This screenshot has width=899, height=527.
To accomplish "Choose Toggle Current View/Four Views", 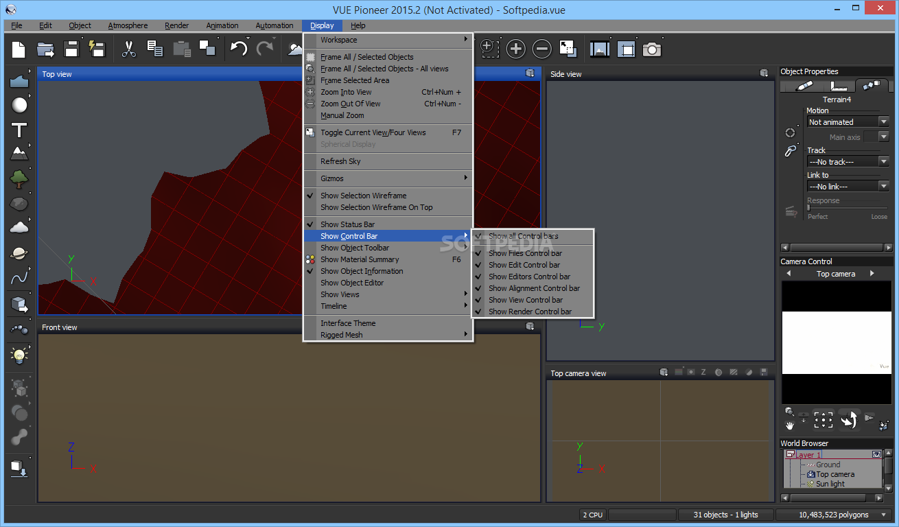I will tap(387, 132).
